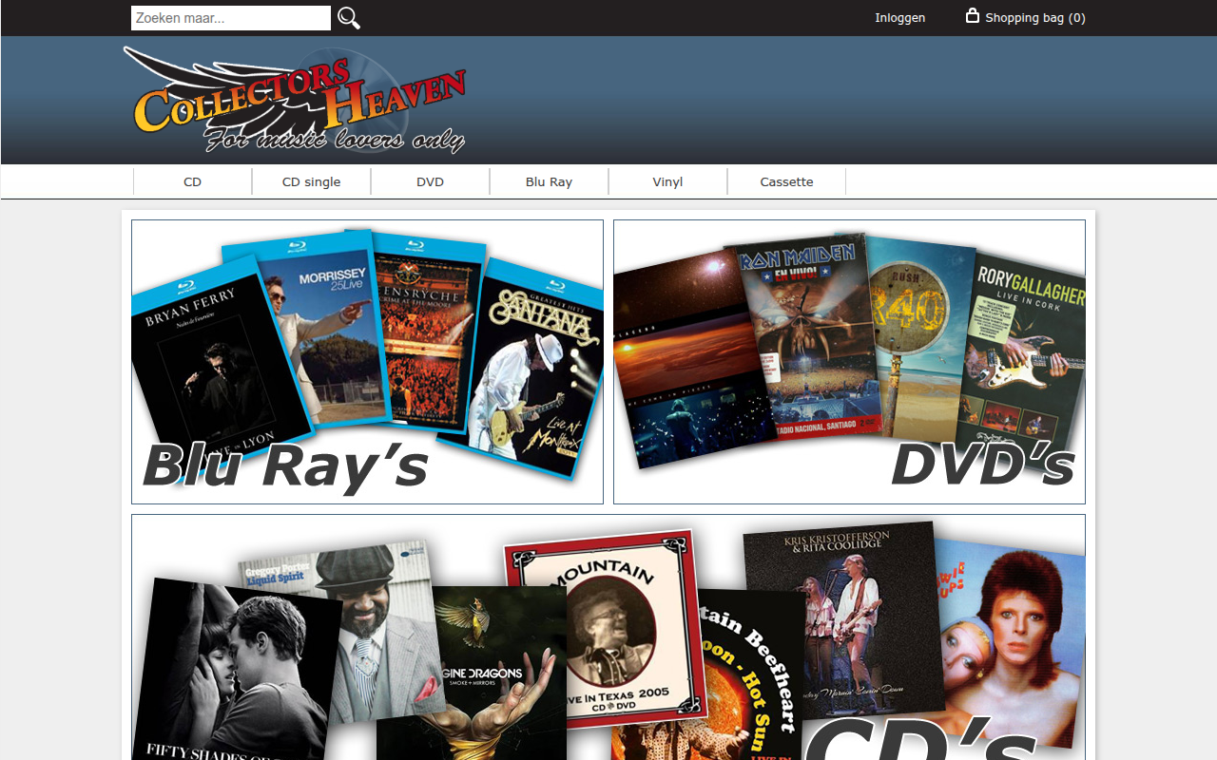1217x760 pixels.
Task: Open the Inloggen login link
Action: [x=899, y=18]
